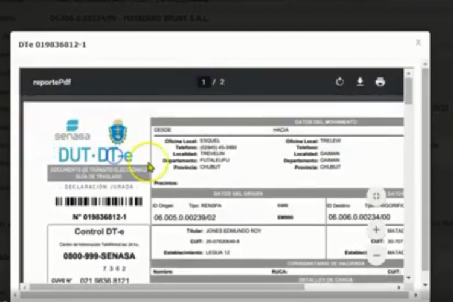
Task: Zoom in with the plus button
Action: pyautogui.click(x=376, y=230)
